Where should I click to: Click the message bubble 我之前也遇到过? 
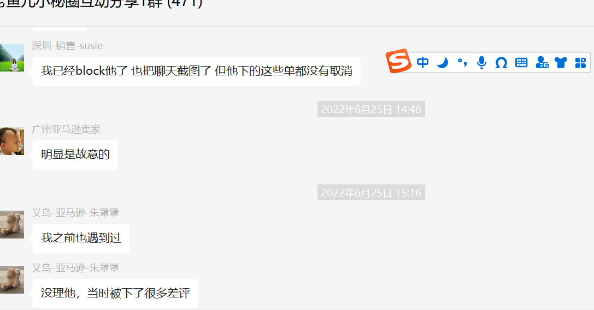(81, 239)
